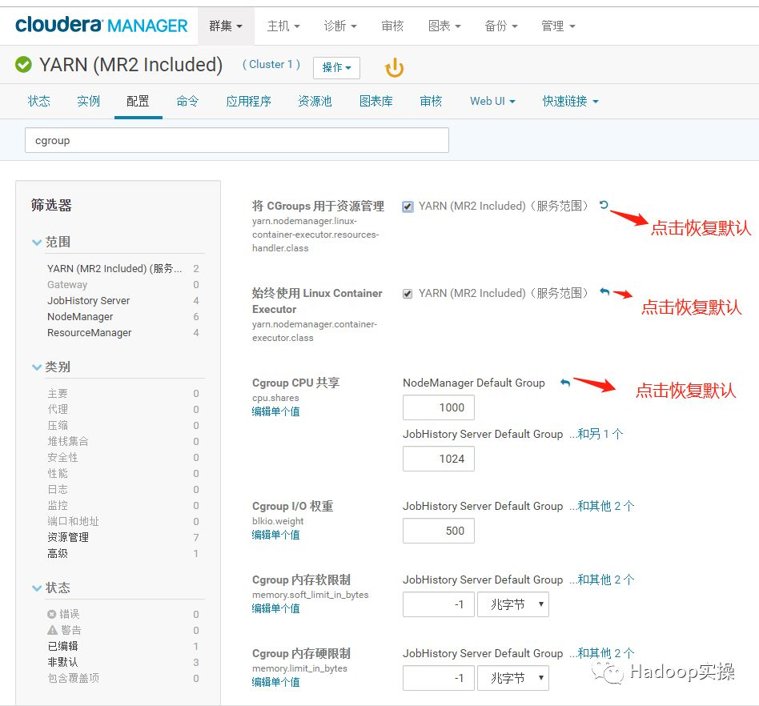Image resolution: width=759 pixels, height=706 pixels.
Task: Switch to the 实例 tab
Action: (x=89, y=101)
